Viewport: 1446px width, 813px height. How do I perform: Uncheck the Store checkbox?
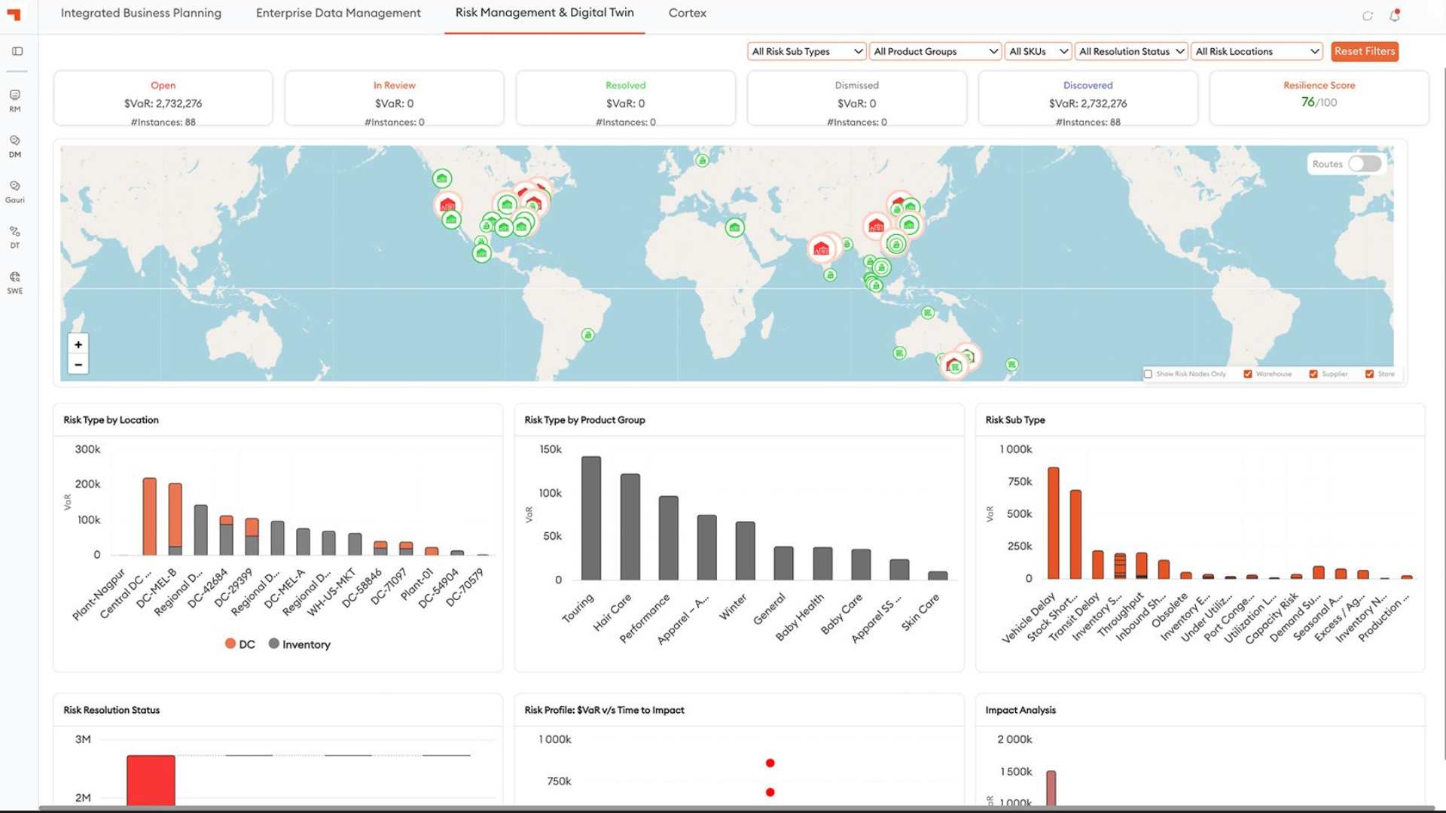1370,374
